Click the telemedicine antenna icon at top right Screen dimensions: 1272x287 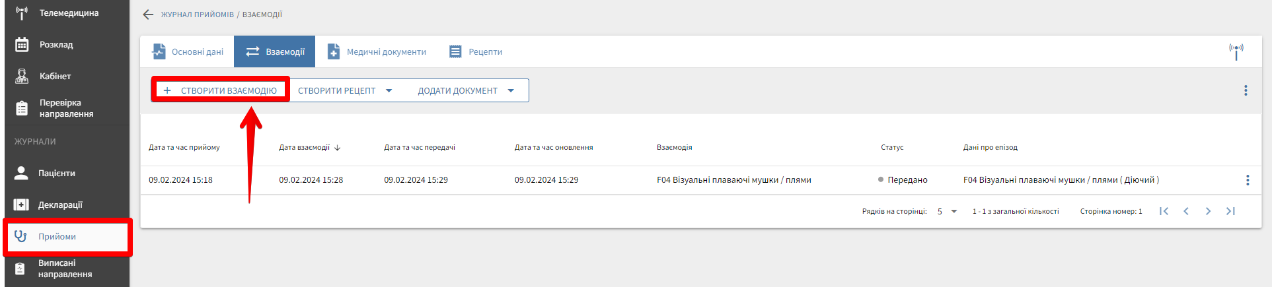point(1236,51)
